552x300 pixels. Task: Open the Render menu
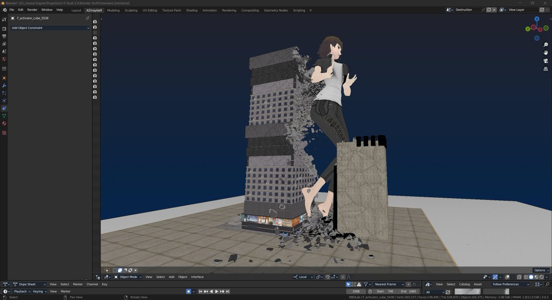[32, 10]
